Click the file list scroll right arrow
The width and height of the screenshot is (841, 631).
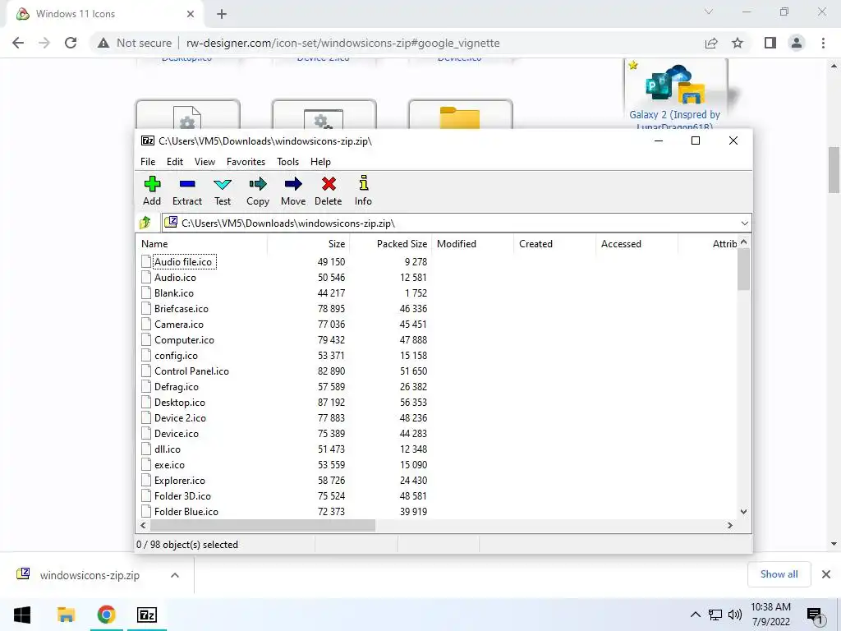[730, 525]
